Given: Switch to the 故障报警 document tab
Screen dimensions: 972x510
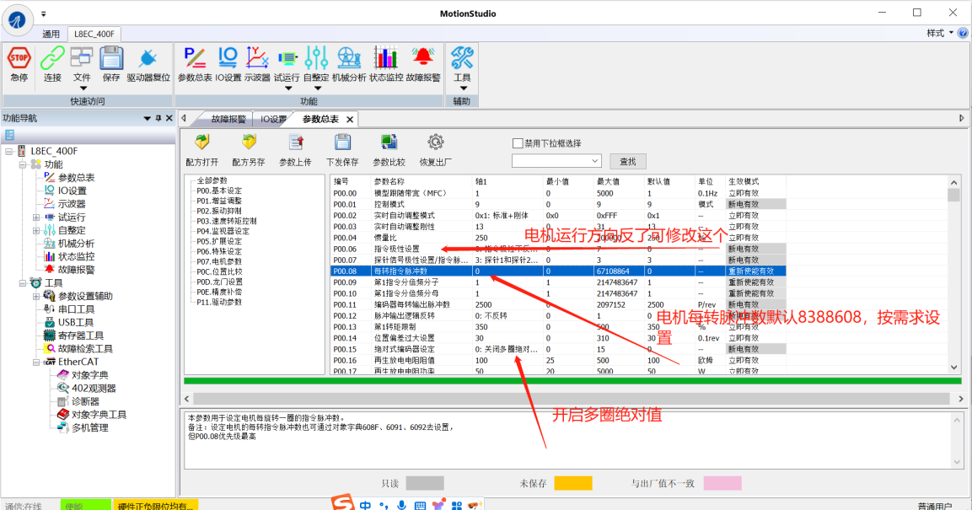Looking at the screenshot, I should point(228,119).
